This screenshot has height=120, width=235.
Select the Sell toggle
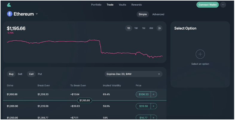click(x=20, y=74)
